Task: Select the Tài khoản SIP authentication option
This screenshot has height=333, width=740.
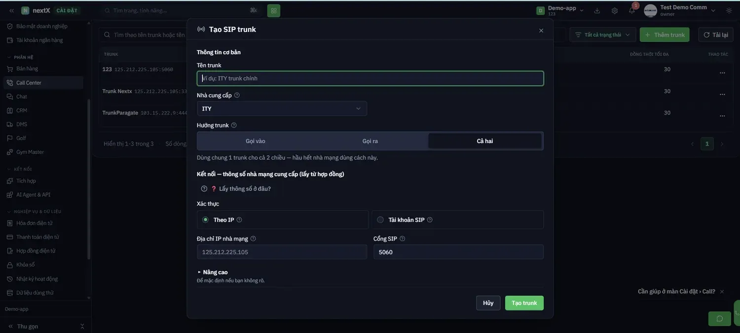Action: tap(458, 220)
